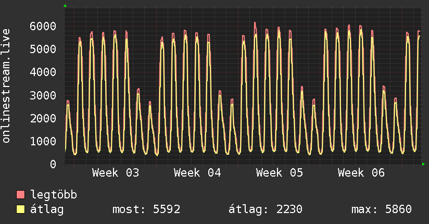429x224 pixels.
Task: Click the Week 05 x-axis label
Action: click(x=280, y=173)
